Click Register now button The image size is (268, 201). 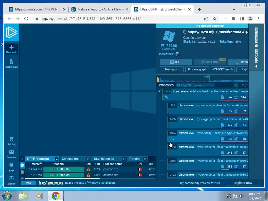click(243, 183)
